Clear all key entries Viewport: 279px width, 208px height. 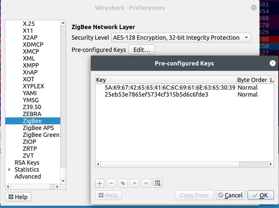(x=158, y=183)
